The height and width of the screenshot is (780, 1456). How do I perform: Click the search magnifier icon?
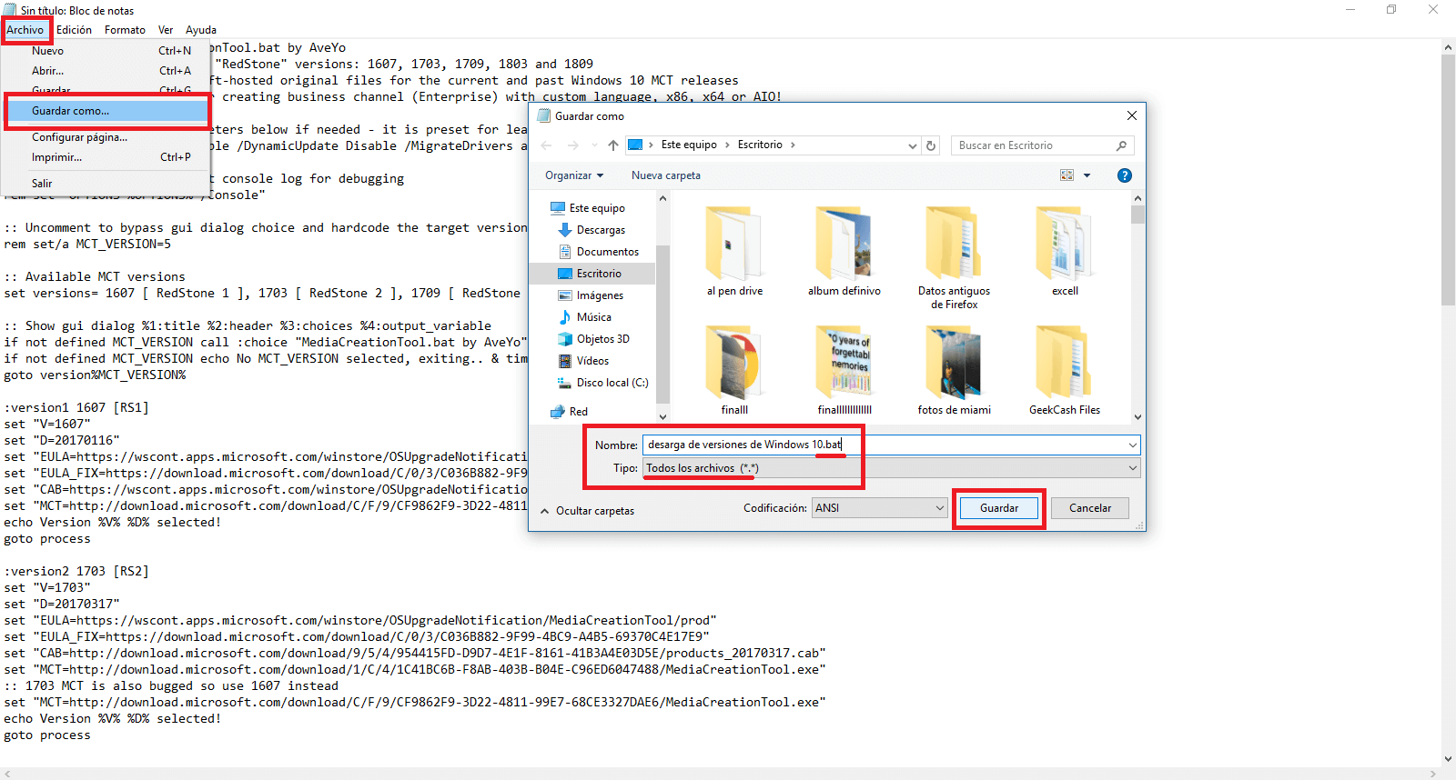[x=1121, y=145]
